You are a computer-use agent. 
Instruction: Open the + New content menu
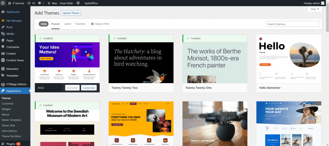pyautogui.click(x=52, y=3)
